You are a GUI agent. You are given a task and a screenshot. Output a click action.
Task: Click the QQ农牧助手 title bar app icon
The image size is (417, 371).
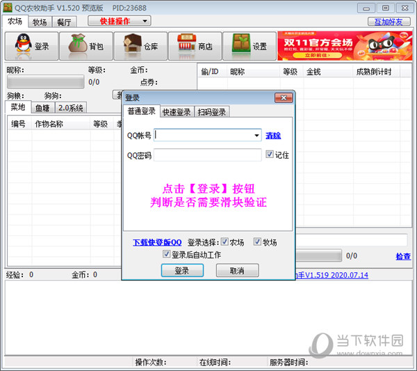click(7, 7)
